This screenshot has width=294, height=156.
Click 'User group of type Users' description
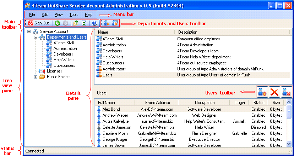click(213, 75)
